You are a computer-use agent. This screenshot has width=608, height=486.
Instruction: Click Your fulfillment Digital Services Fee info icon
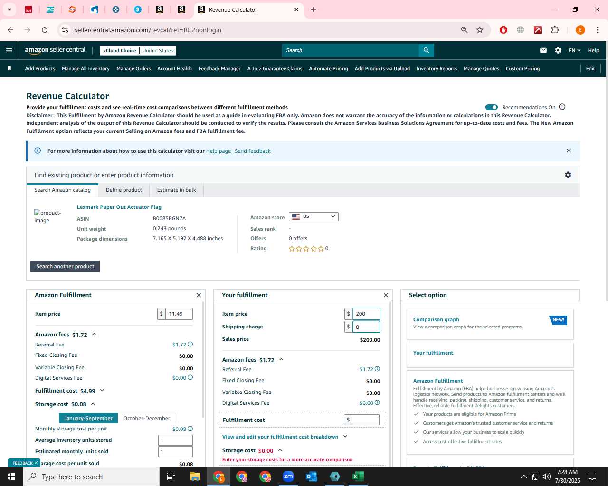click(x=377, y=402)
